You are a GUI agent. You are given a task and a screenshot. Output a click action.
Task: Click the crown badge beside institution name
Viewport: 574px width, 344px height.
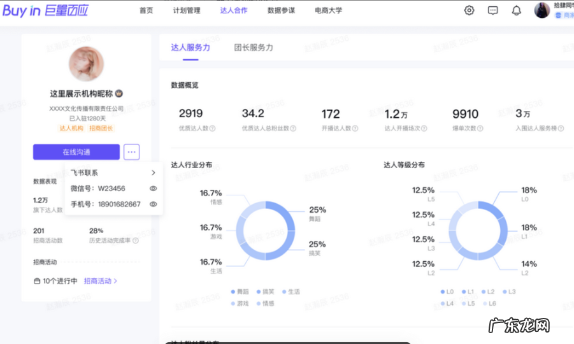point(119,94)
